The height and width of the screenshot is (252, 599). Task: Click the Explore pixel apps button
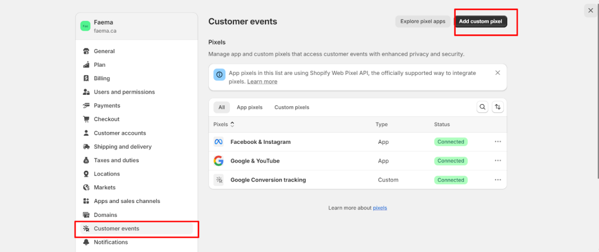coord(422,22)
